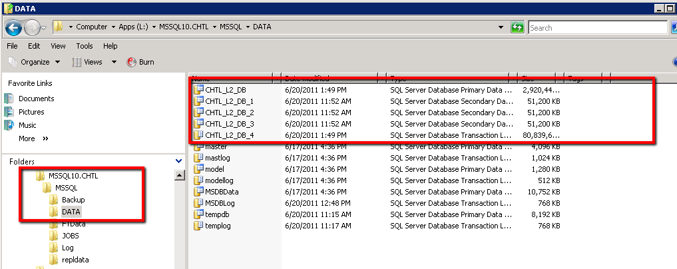Click the Back navigation arrow button
The width and height of the screenshot is (677, 269).
point(14,28)
